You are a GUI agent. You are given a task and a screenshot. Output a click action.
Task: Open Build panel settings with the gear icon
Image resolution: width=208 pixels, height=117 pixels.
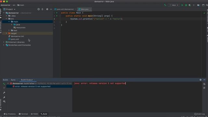[201, 80]
